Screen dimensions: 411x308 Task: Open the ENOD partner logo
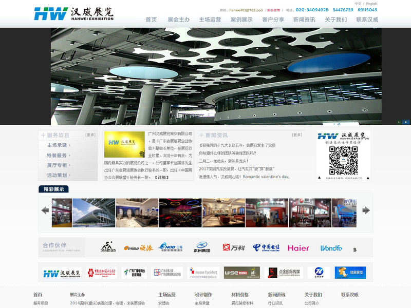[171, 247]
